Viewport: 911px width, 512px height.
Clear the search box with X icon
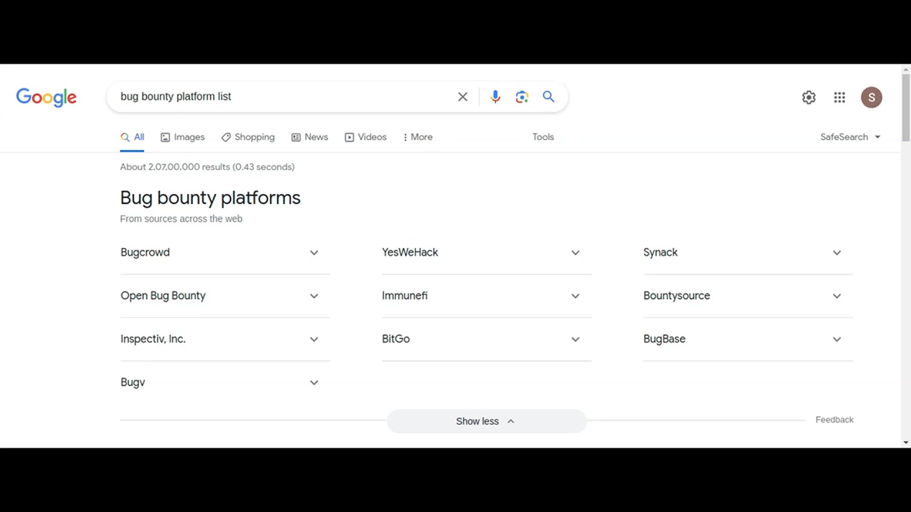tap(463, 97)
